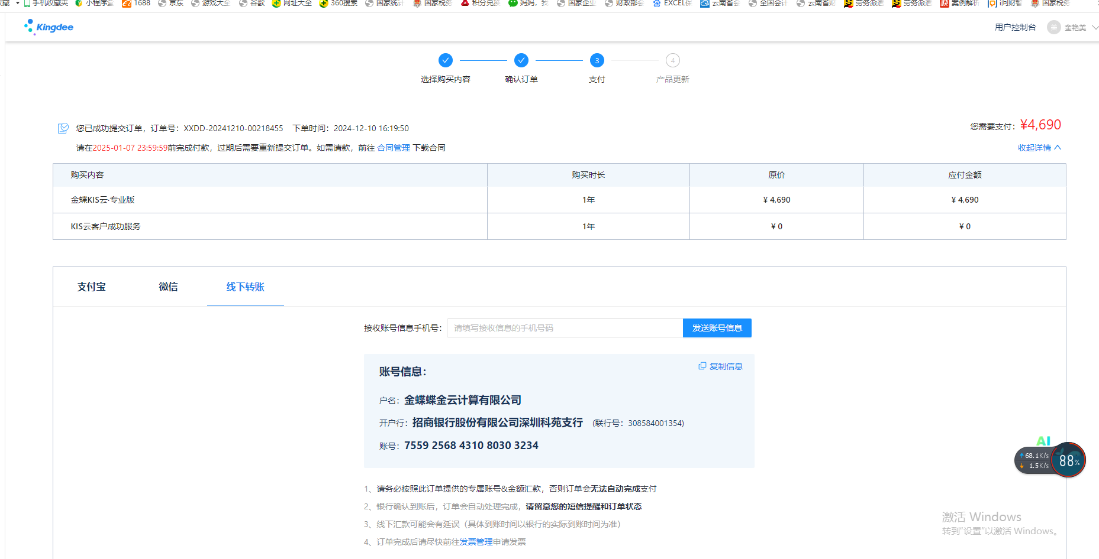Open the bookmarks folder dropdown arrow
Image resolution: width=1099 pixels, height=559 pixels.
pyautogui.click(x=17, y=3)
